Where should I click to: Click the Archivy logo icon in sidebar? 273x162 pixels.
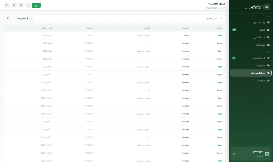coord(267,7)
